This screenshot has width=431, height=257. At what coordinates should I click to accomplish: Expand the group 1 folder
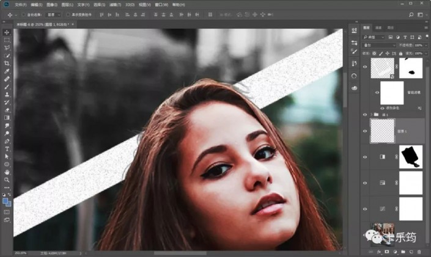pos(371,115)
